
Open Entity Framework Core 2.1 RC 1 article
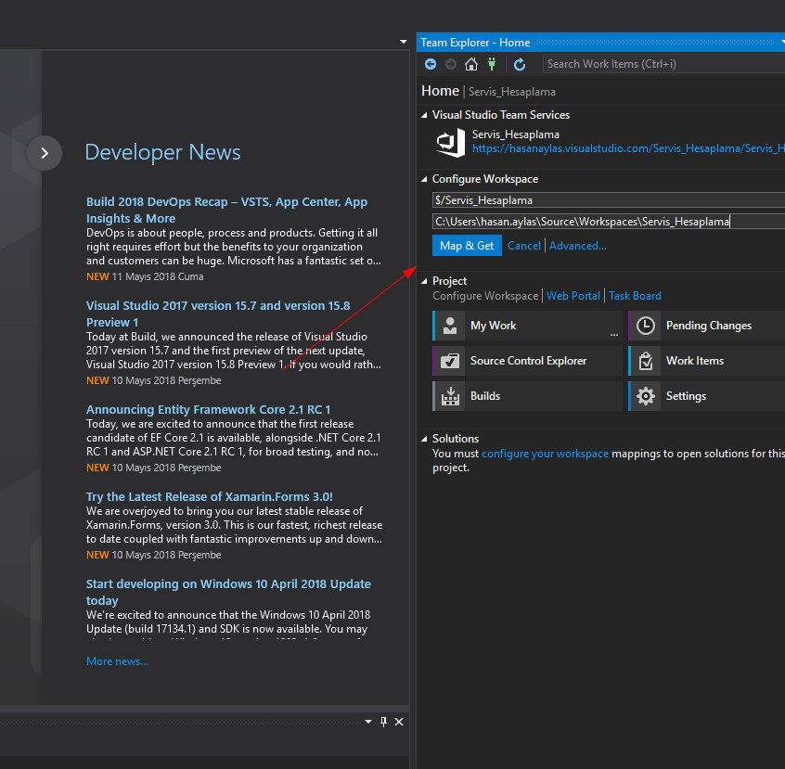pyautogui.click(x=208, y=409)
